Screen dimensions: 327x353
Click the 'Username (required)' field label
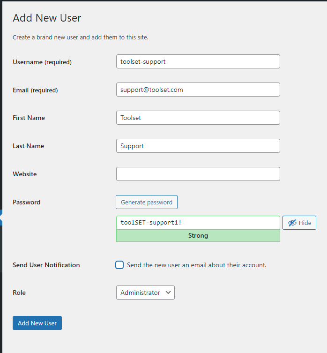pos(42,62)
